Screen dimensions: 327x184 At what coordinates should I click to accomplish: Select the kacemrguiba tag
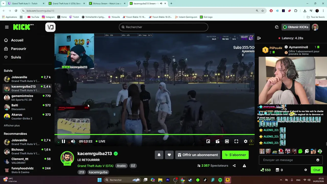point(98,172)
